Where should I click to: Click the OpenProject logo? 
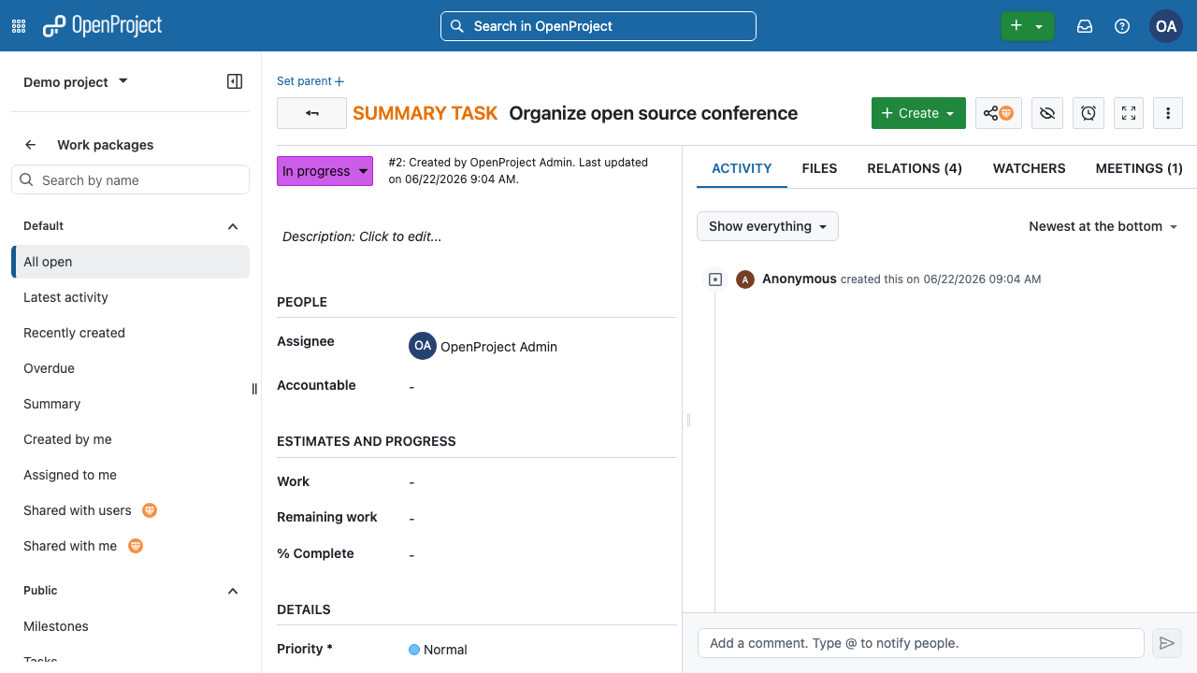103,26
